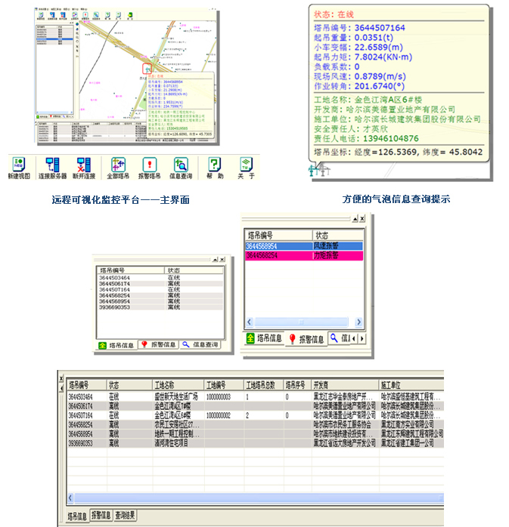Close bottom table panel with side X
The height and width of the screenshot is (527, 509).
(x=61, y=378)
